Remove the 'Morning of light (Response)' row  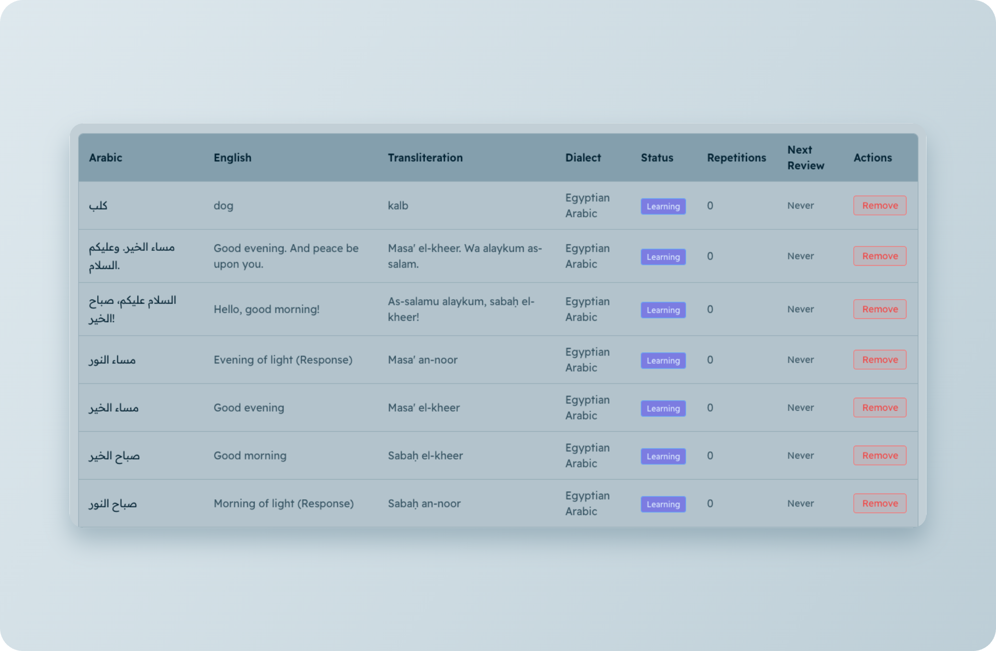click(880, 503)
